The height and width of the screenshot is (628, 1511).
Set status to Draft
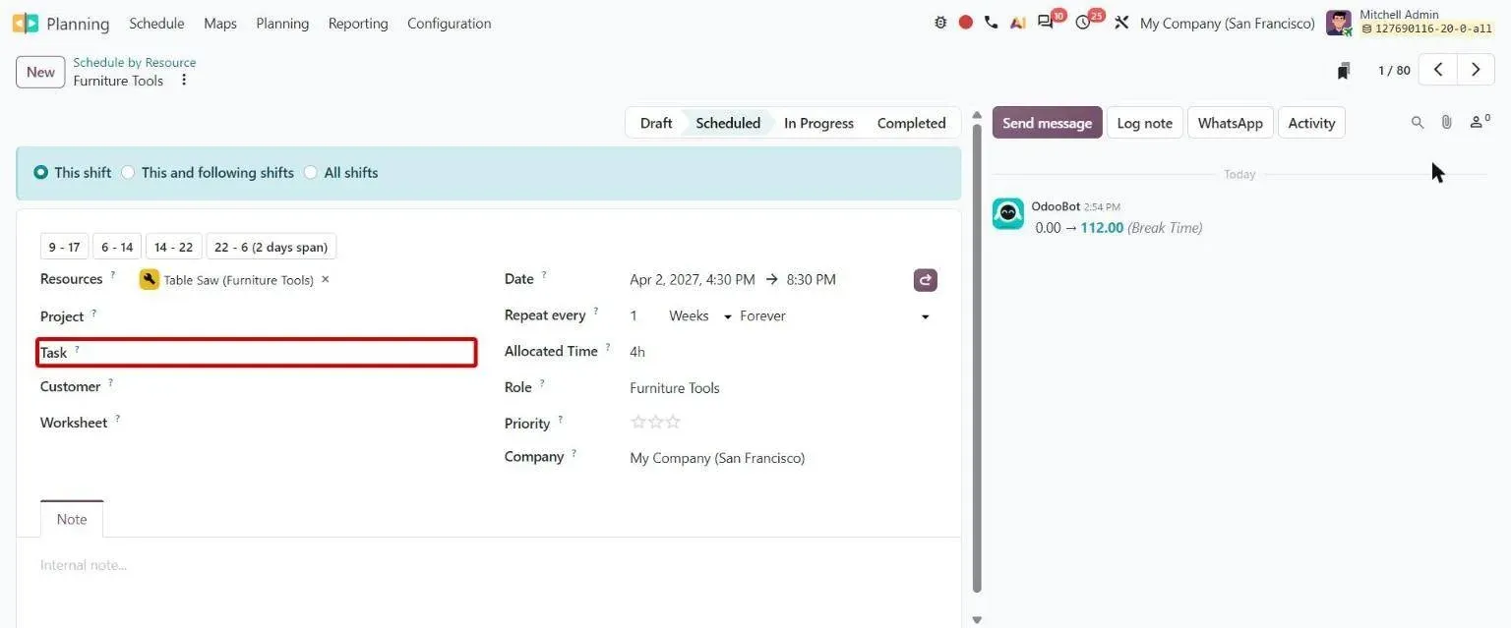pyautogui.click(x=655, y=123)
